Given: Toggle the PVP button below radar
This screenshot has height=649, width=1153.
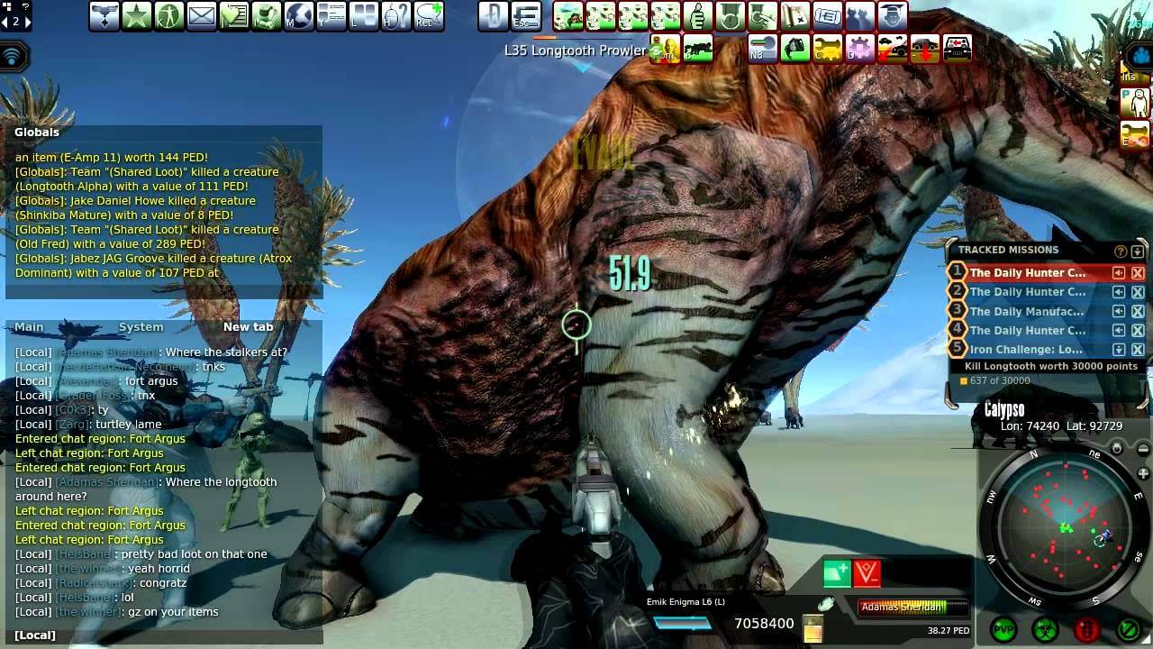Looking at the screenshot, I should point(1003,629).
